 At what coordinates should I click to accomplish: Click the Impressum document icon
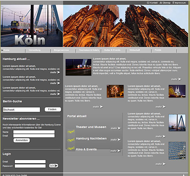coord(173,3)
